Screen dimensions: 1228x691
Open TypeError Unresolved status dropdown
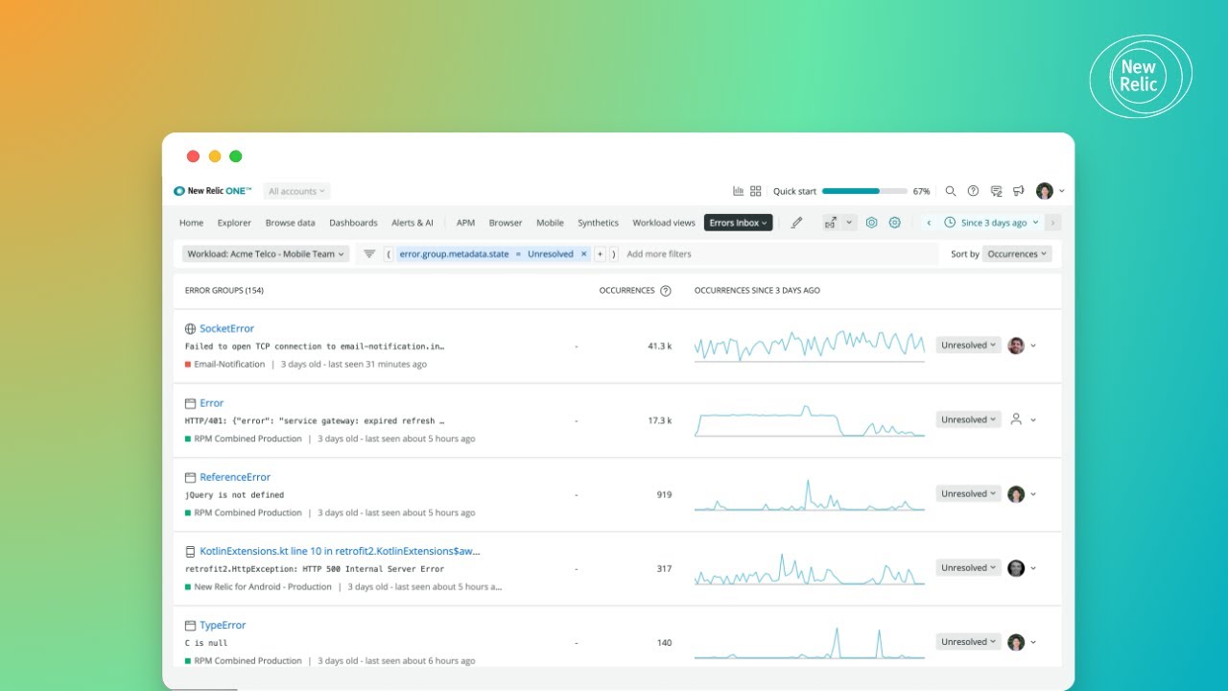[x=968, y=642]
